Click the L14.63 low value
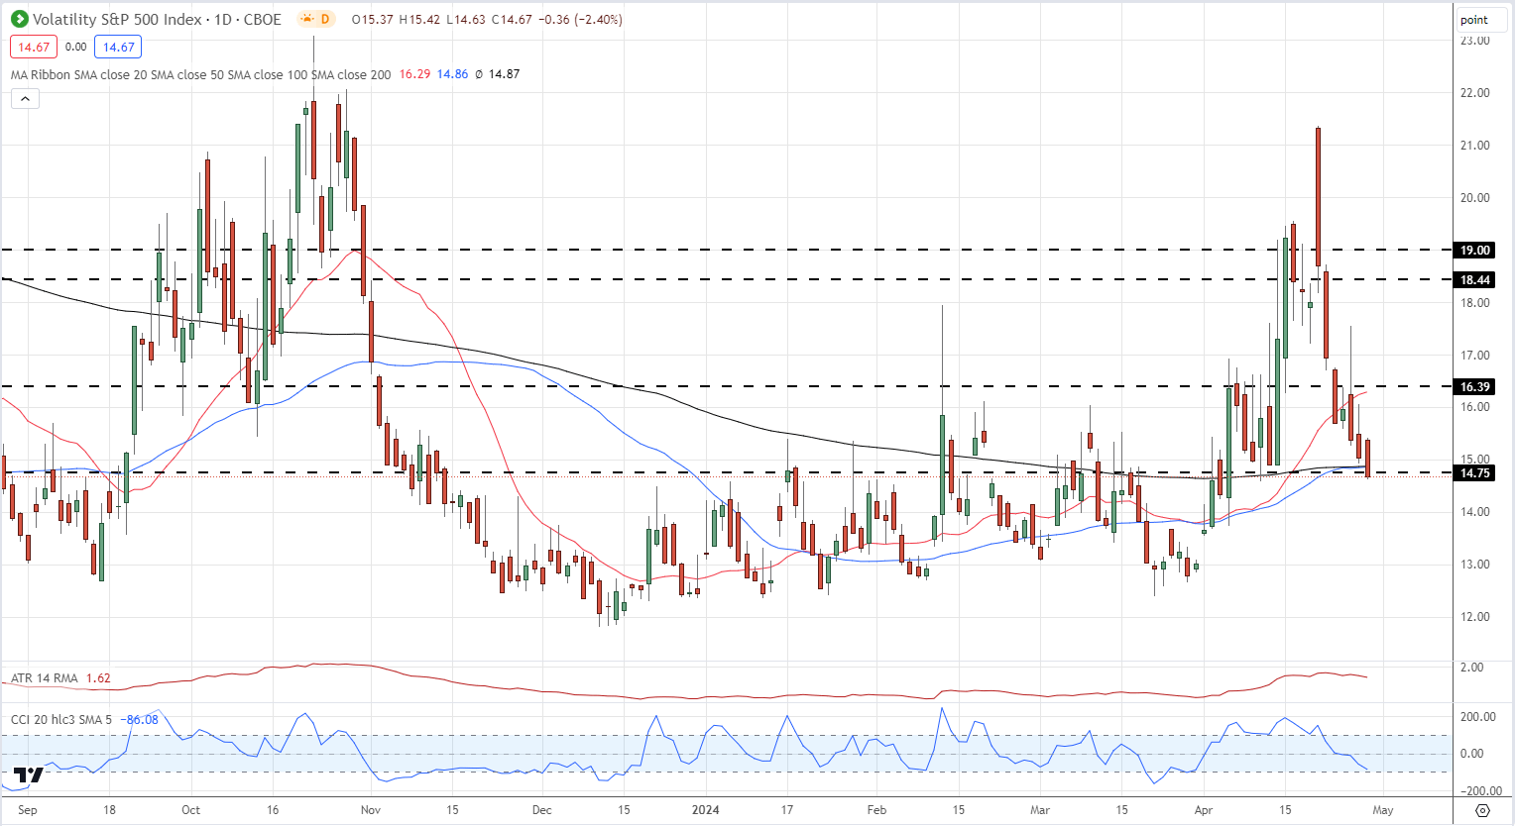 pyautogui.click(x=465, y=19)
